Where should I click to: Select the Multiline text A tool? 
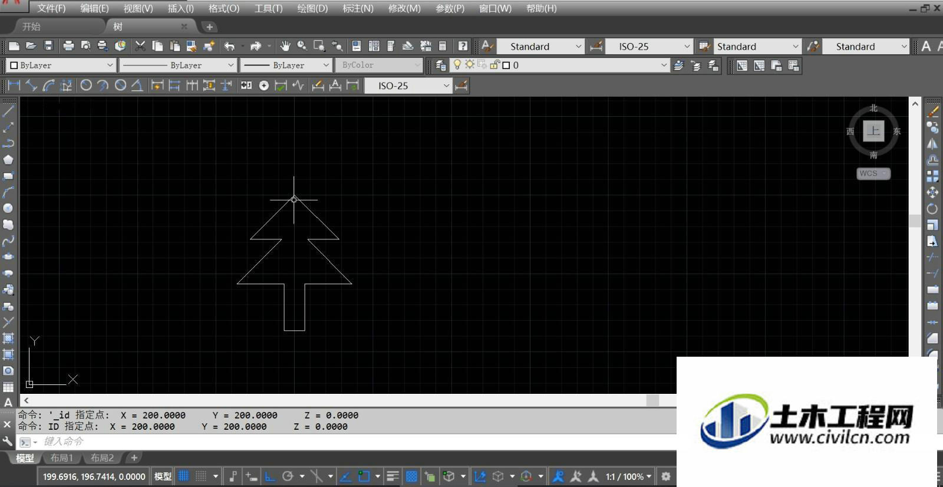[8, 403]
